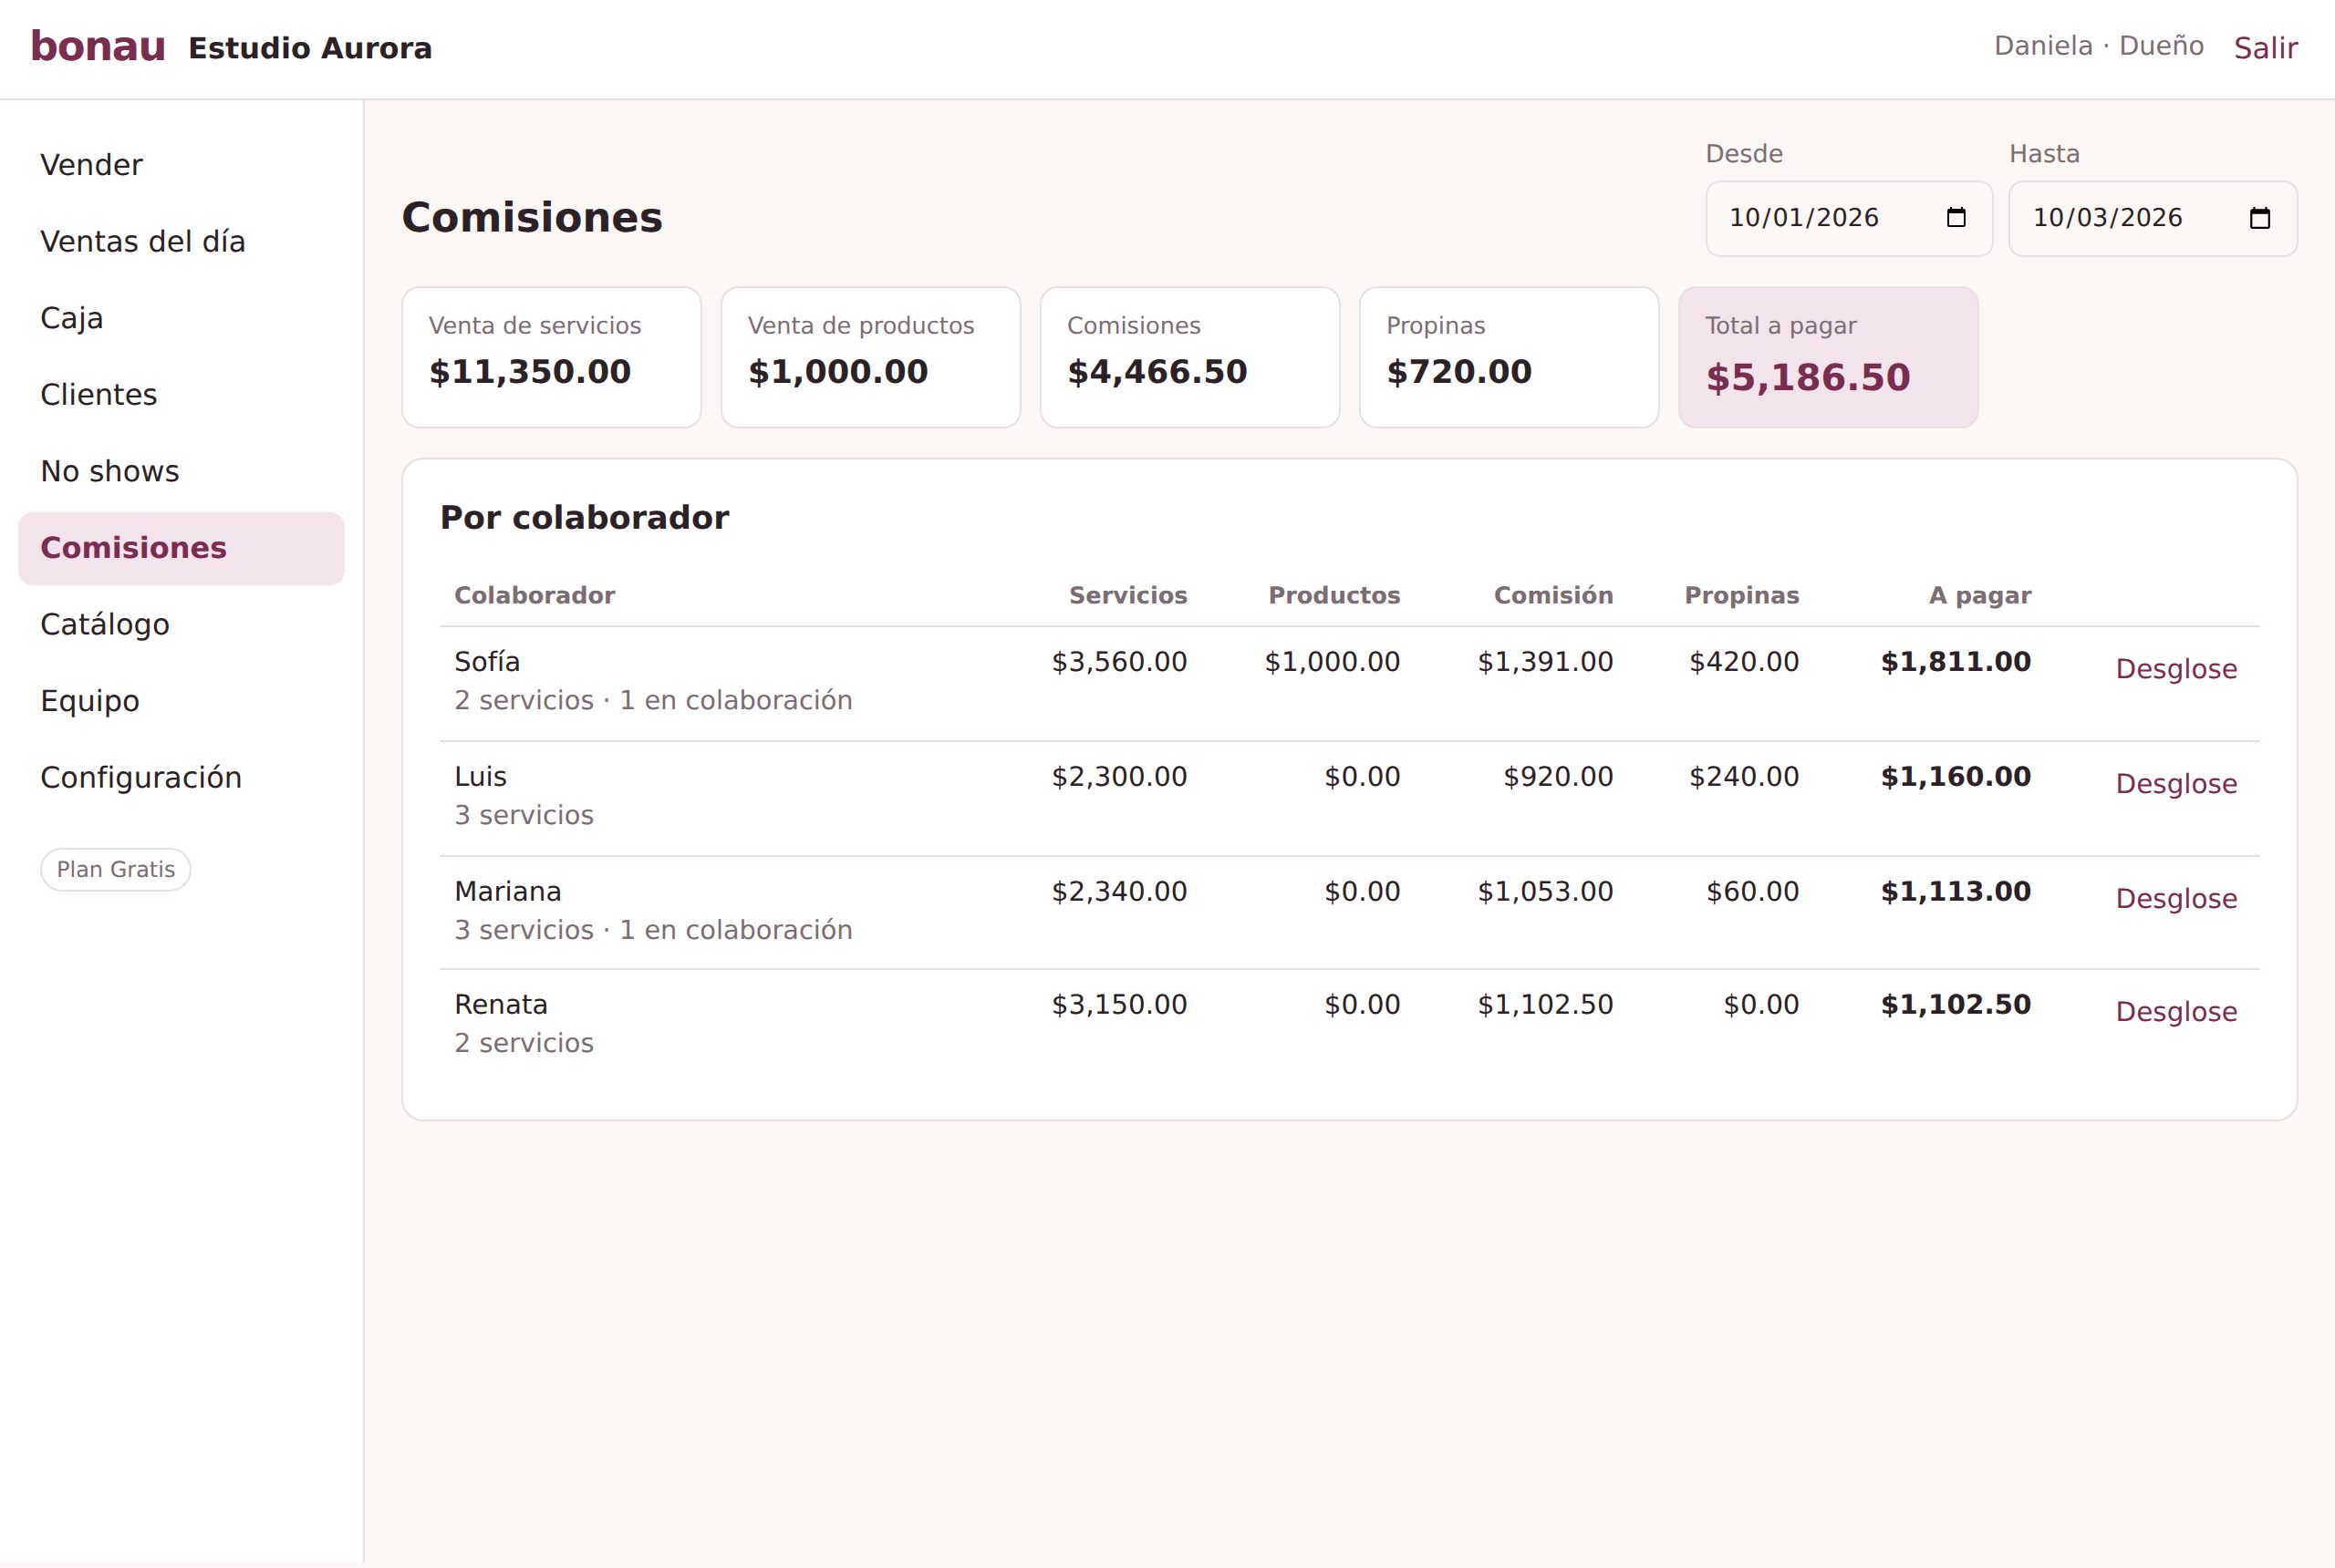This screenshot has width=2335, height=1568.
Task: Click "3 servicios" under Luis
Action: click(x=524, y=816)
